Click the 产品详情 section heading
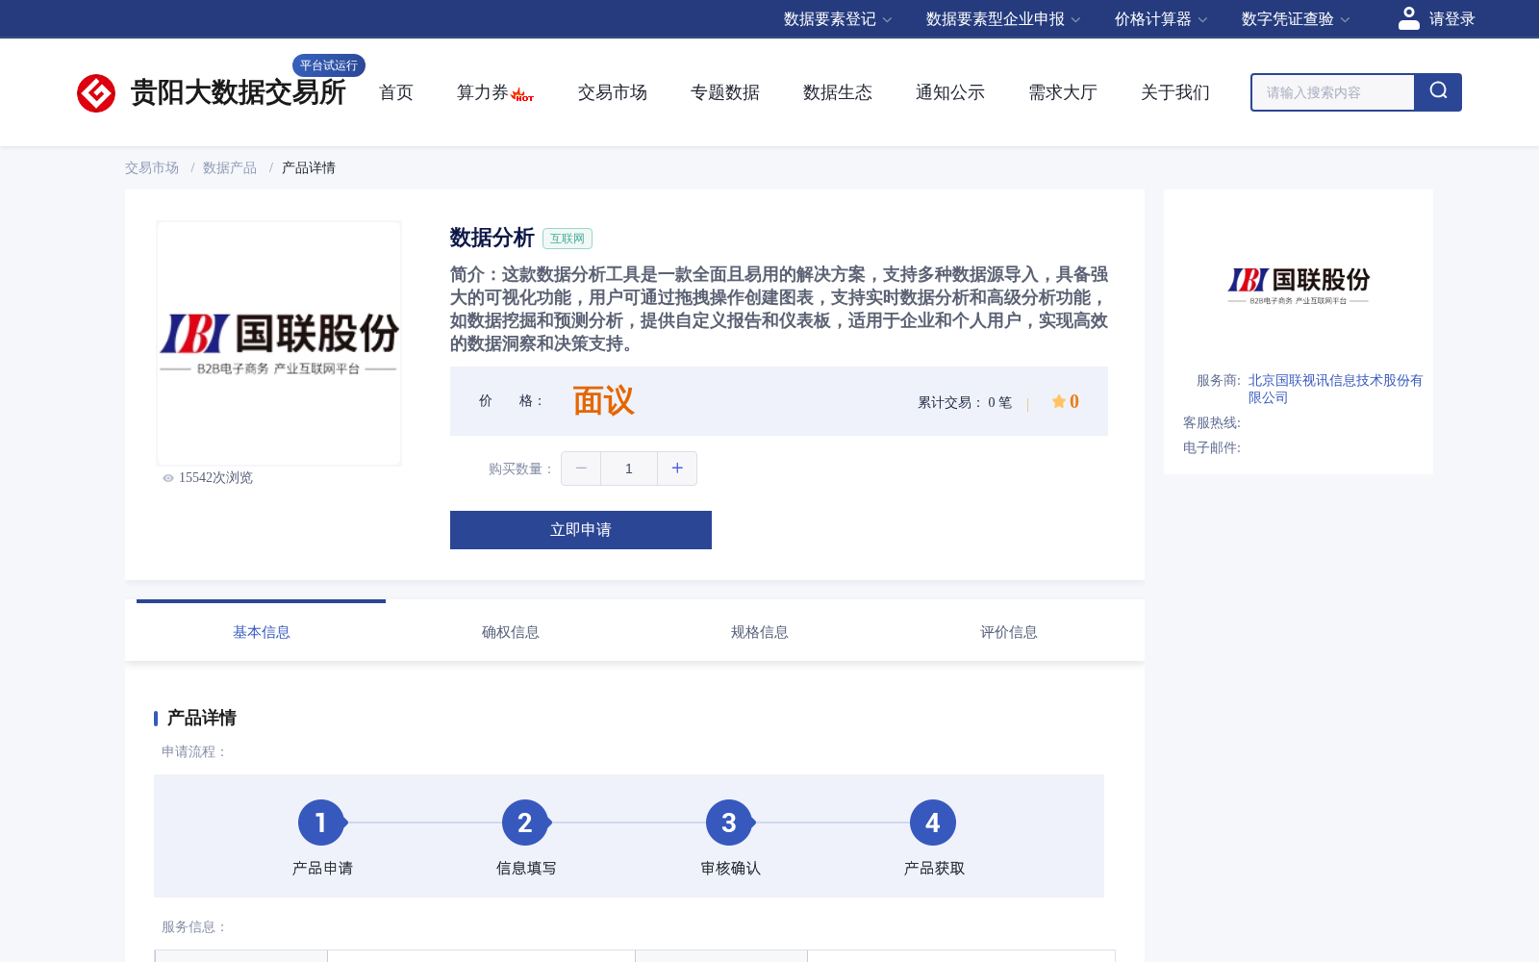Image resolution: width=1539 pixels, height=962 pixels. (201, 718)
